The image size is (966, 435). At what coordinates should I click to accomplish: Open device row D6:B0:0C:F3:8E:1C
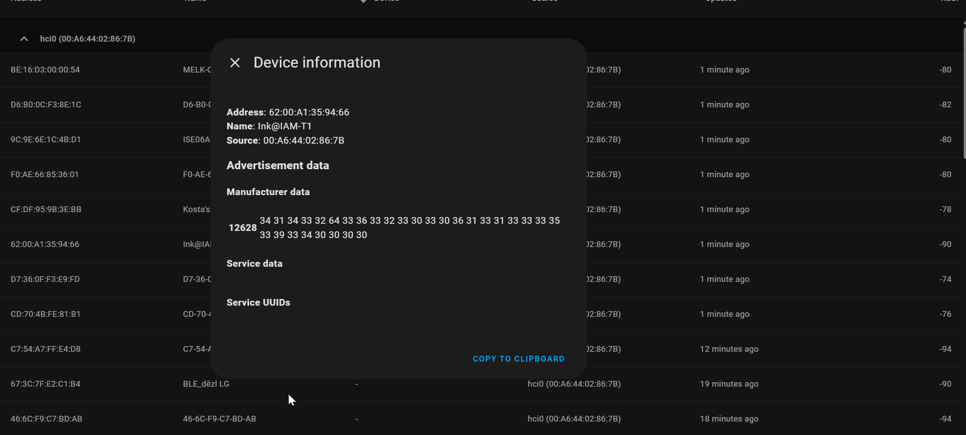pos(46,105)
